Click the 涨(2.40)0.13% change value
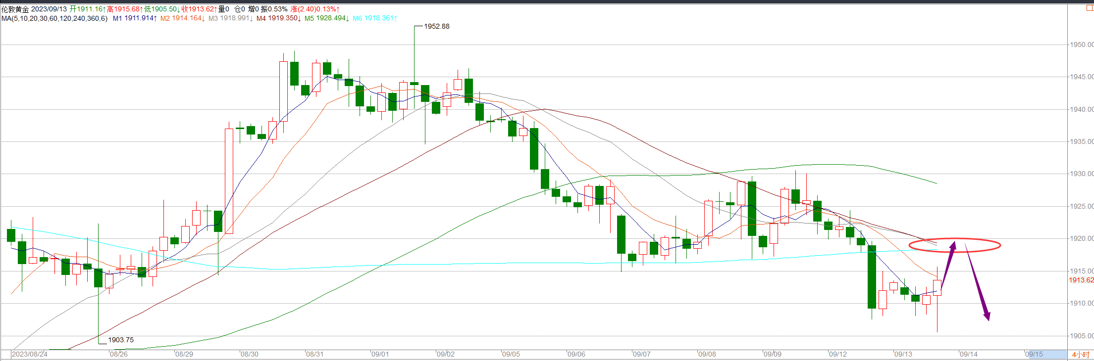This screenshot has width=1094, height=361. 315,9
